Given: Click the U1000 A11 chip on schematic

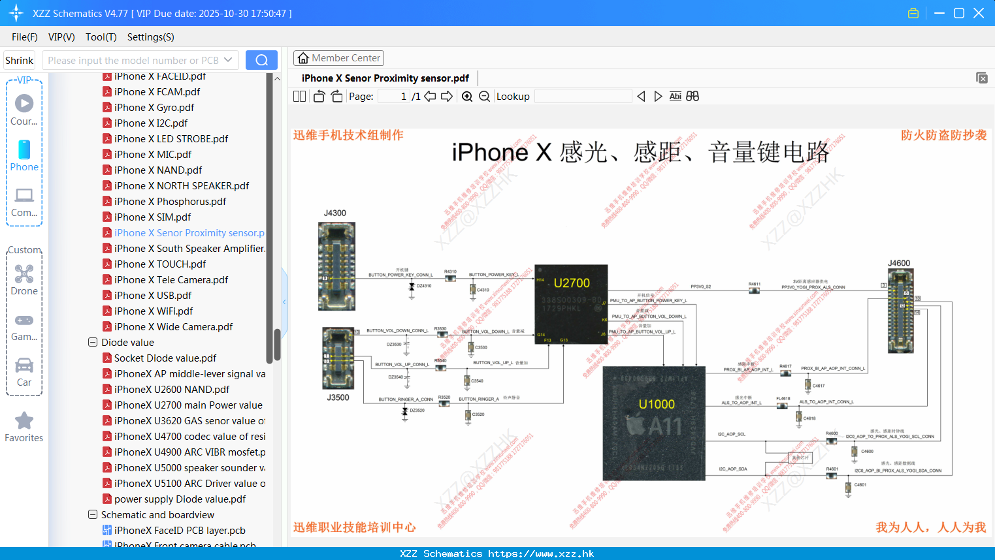Looking at the screenshot, I should (654, 423).
